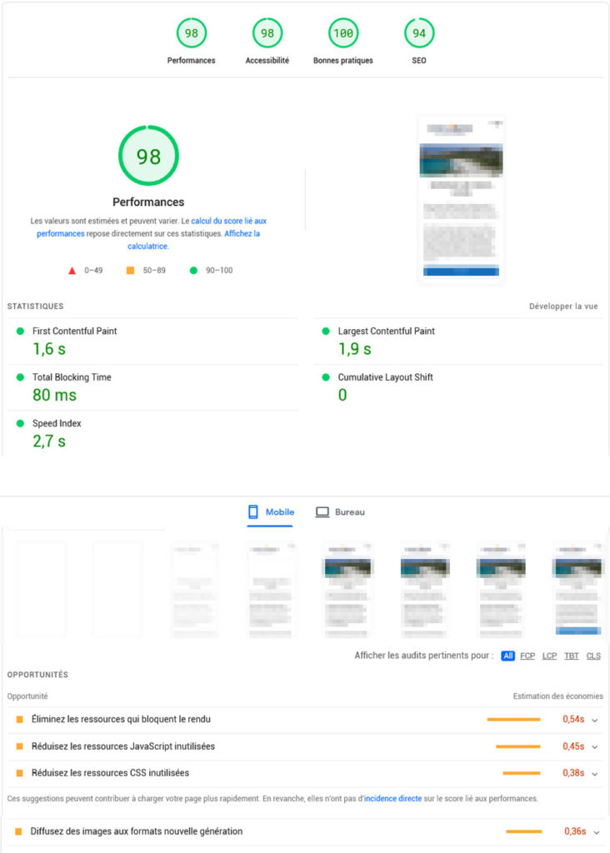Click the first blank filmstrip thumbnail
The width and height of the screenshot is (610, 853).
tap(42, 589)
